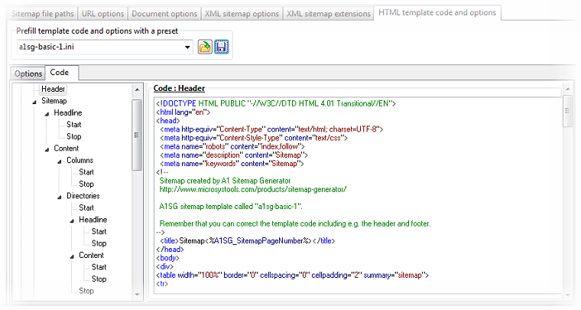Collapse the Sitemap tree node
This screenshot has height=310, width=581.
click(34, 101)
